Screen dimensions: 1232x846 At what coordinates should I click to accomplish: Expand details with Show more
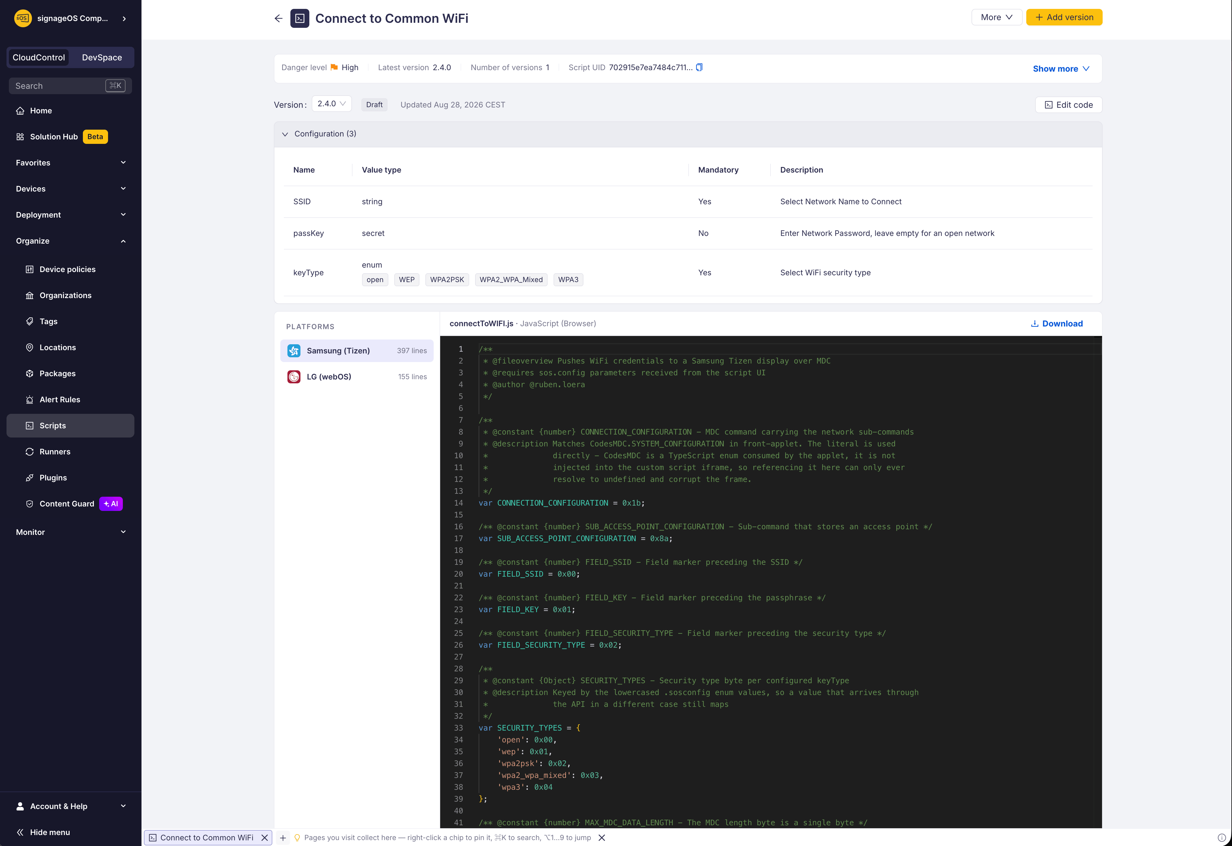point(1061,68)
